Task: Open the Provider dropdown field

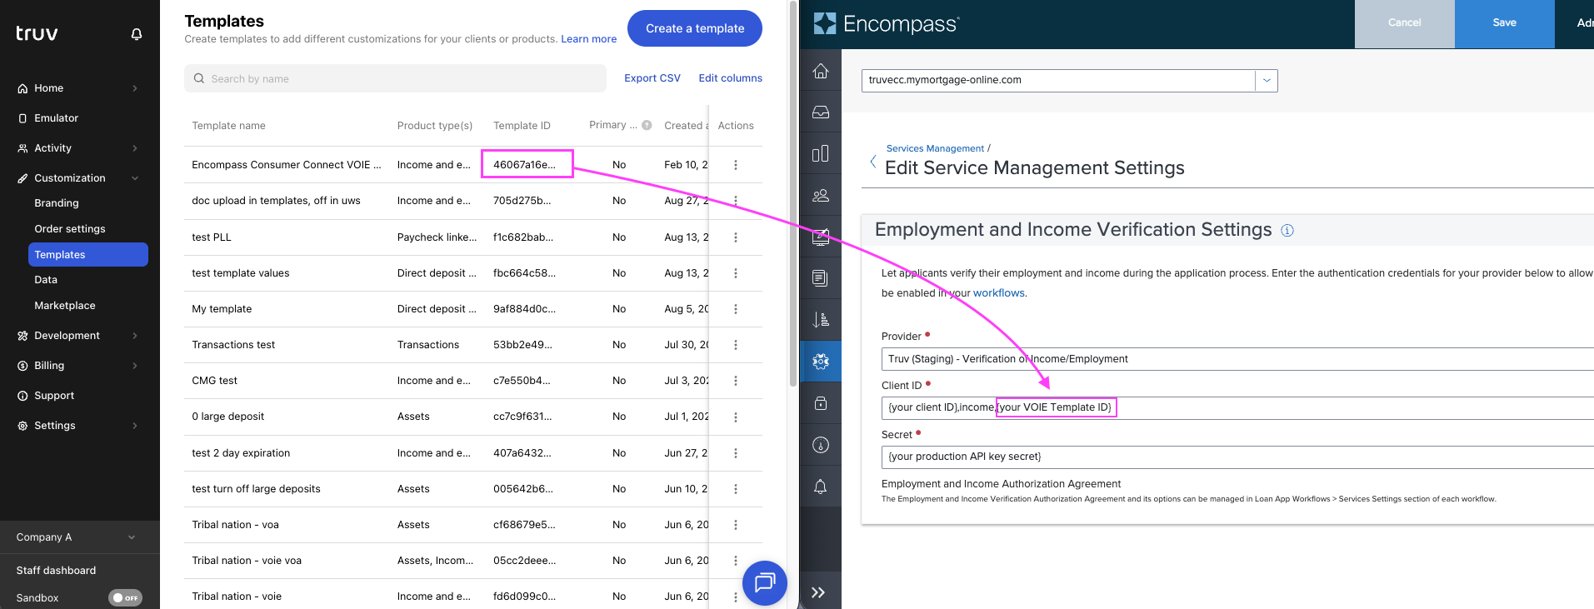Action: tap(1237, 359)
